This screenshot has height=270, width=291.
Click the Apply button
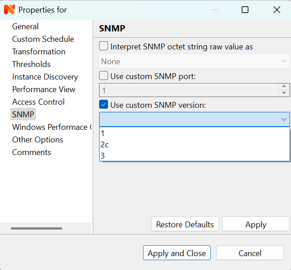click(x=256, y=224)
